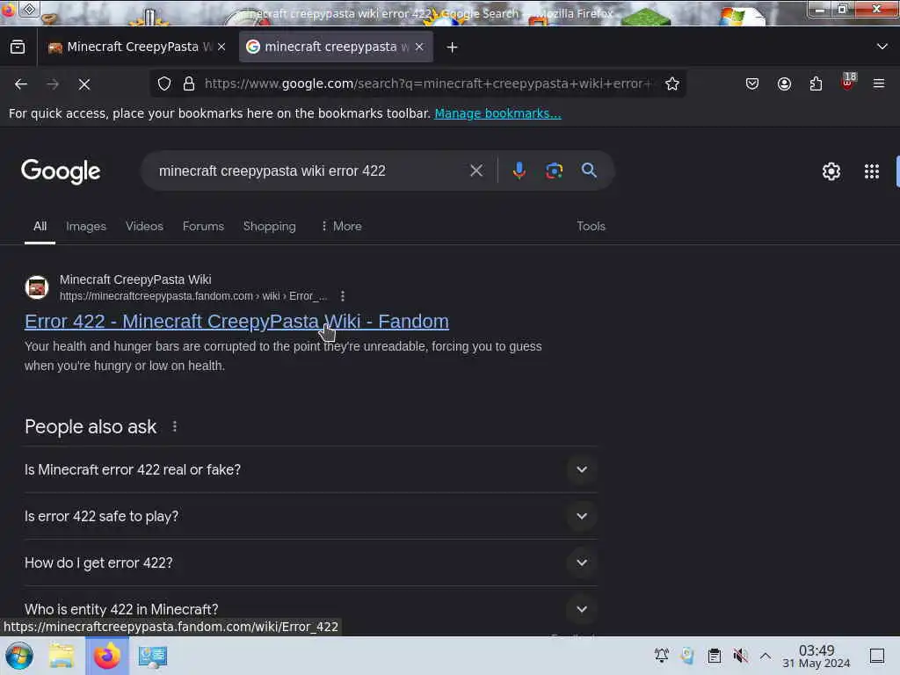Bookmark this page with star icon
900x675 pixels.
672,83
